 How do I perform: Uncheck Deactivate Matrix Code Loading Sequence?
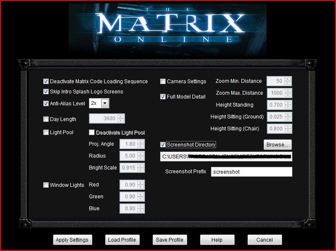click(x=46, y=82)
